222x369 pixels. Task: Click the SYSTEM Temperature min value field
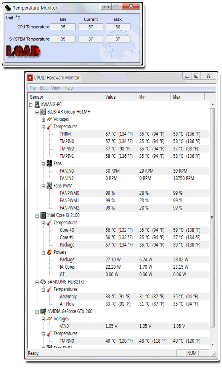pos(63,39)
